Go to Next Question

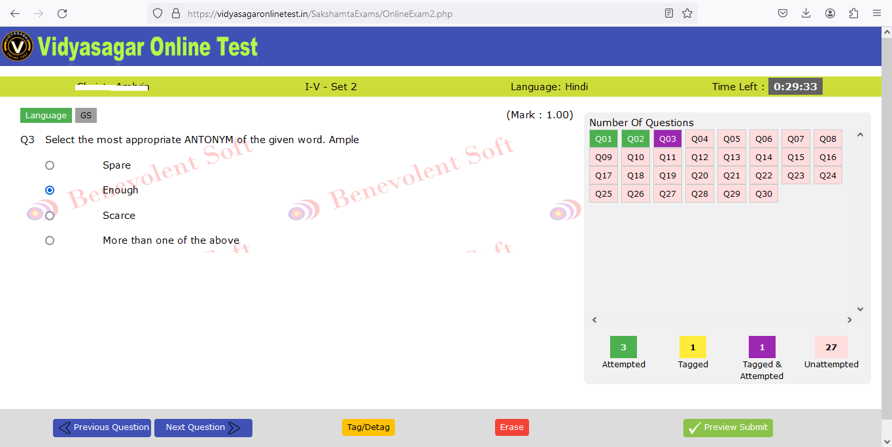tap(203, 427)
